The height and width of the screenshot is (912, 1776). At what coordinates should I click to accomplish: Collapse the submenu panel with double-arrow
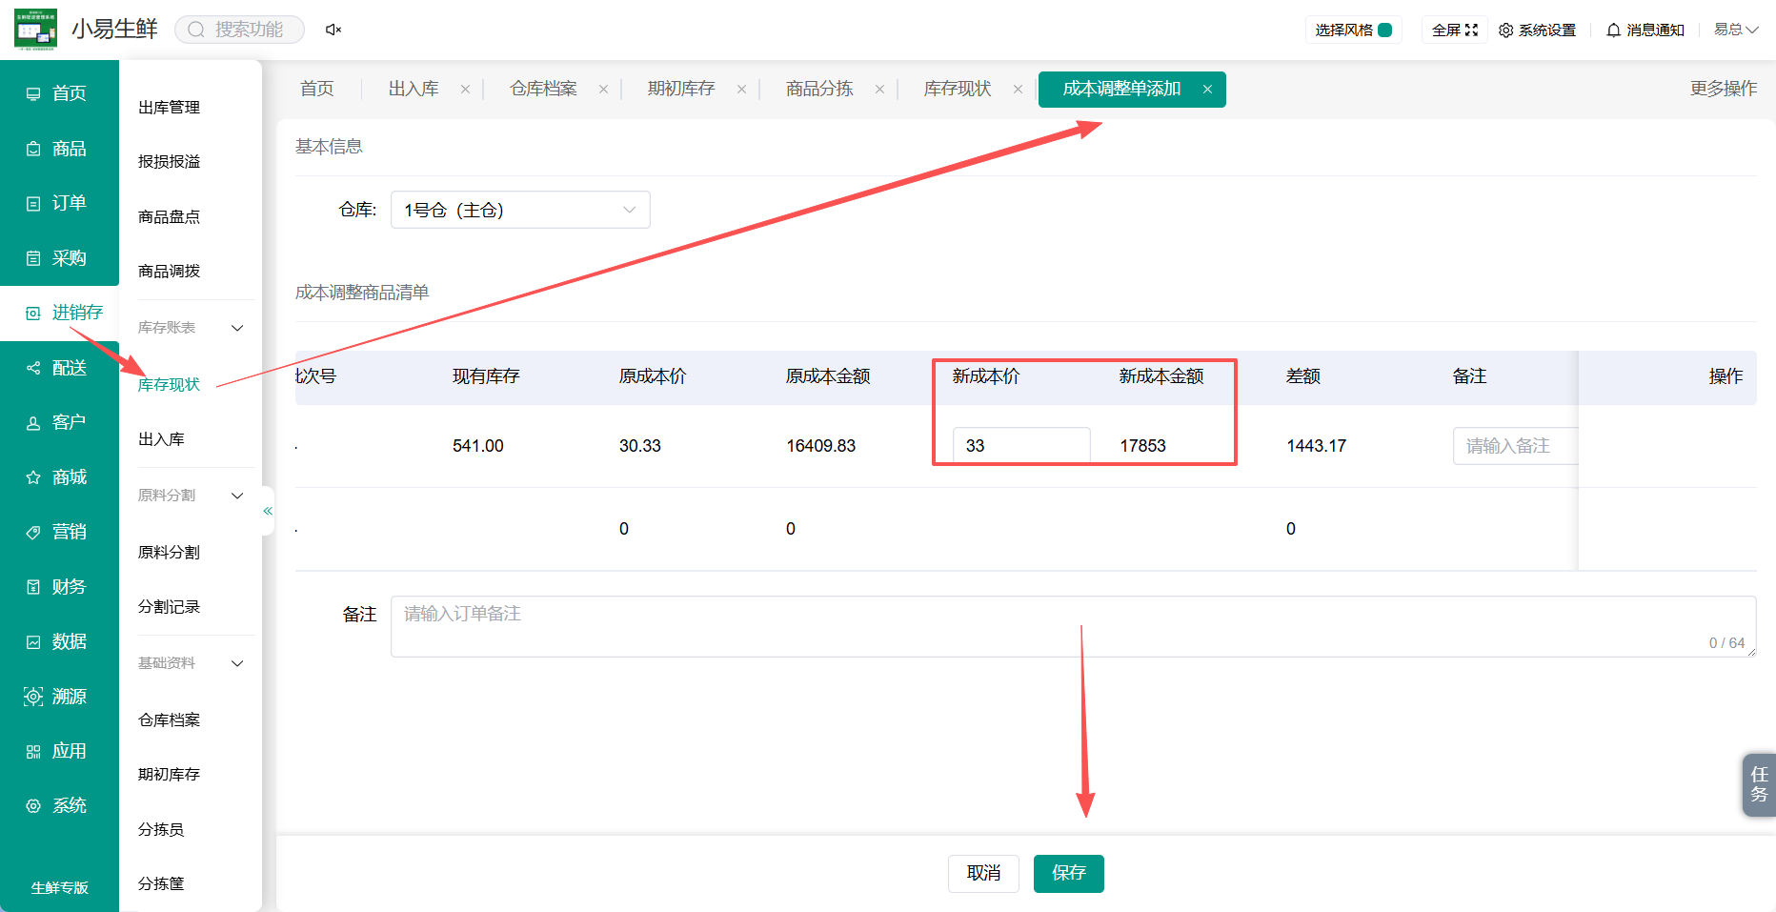pyautogui.click(x=268, y=511)
